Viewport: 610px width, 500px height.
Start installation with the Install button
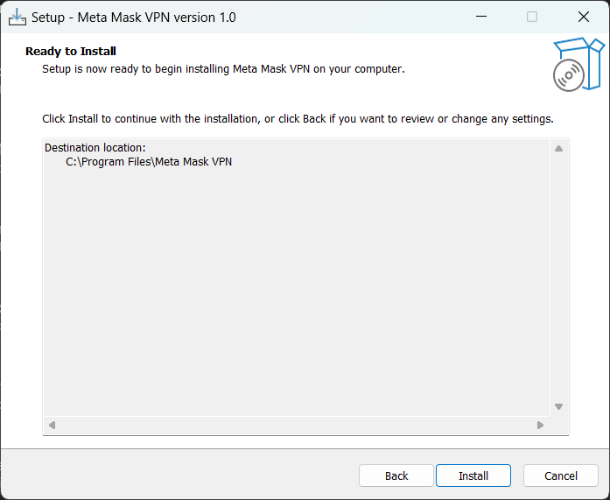coord(473,475)
